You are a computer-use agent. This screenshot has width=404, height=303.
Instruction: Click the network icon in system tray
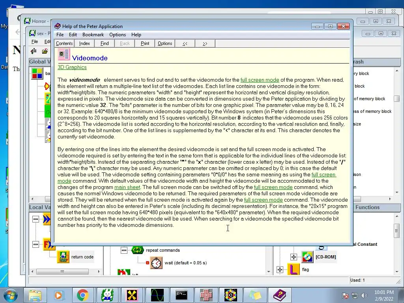355,296
